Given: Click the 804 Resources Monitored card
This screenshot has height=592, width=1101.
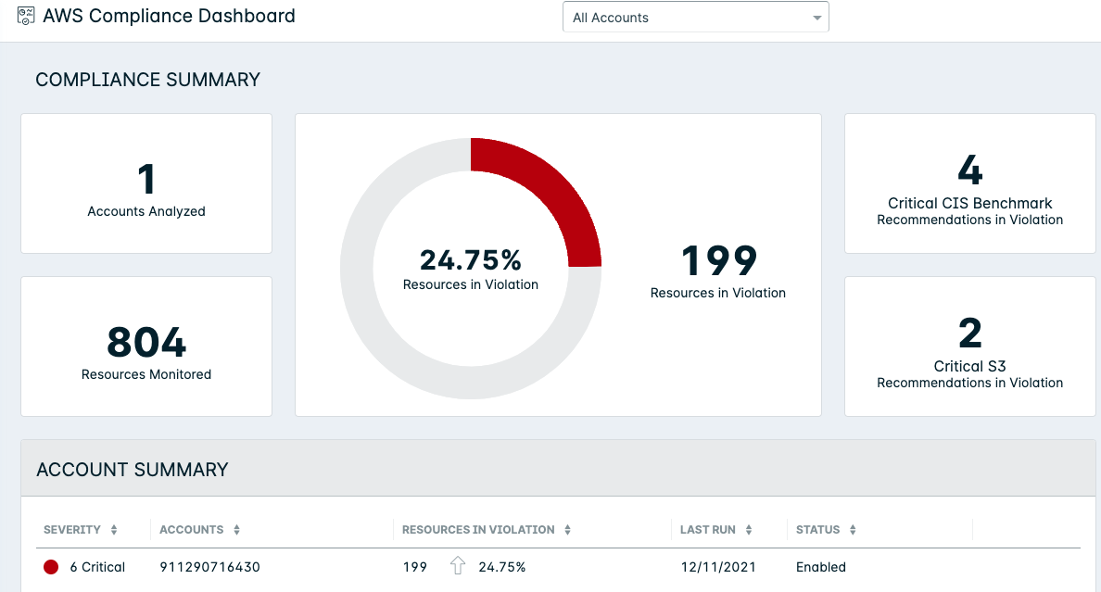Looking at the screenshot, I should [146, 346].
